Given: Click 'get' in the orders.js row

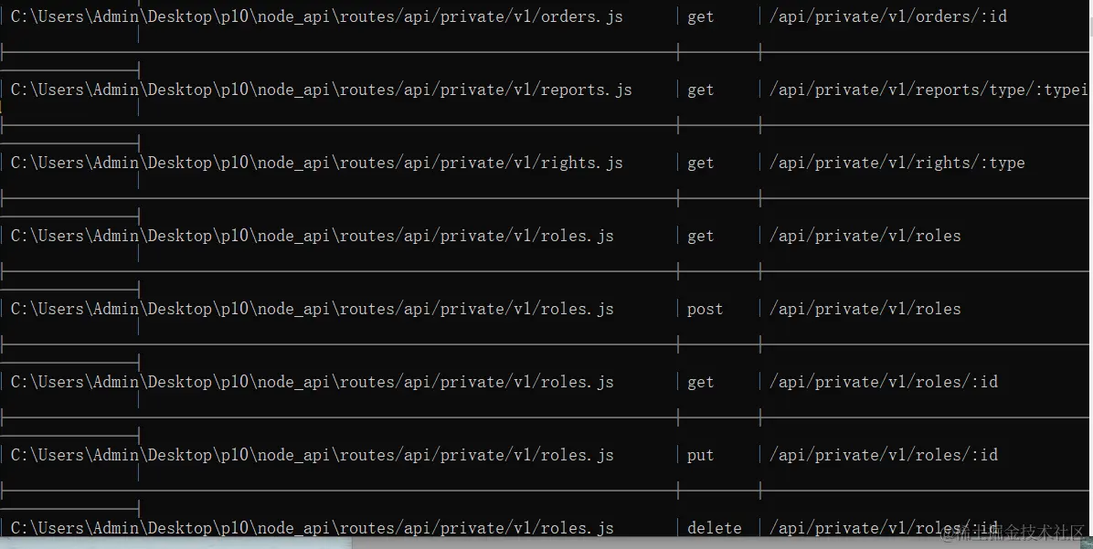Looking at the screenshot, I should (x=700, y=16).
